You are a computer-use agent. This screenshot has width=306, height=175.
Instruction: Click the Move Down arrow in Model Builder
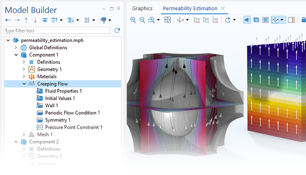[35, 20]
